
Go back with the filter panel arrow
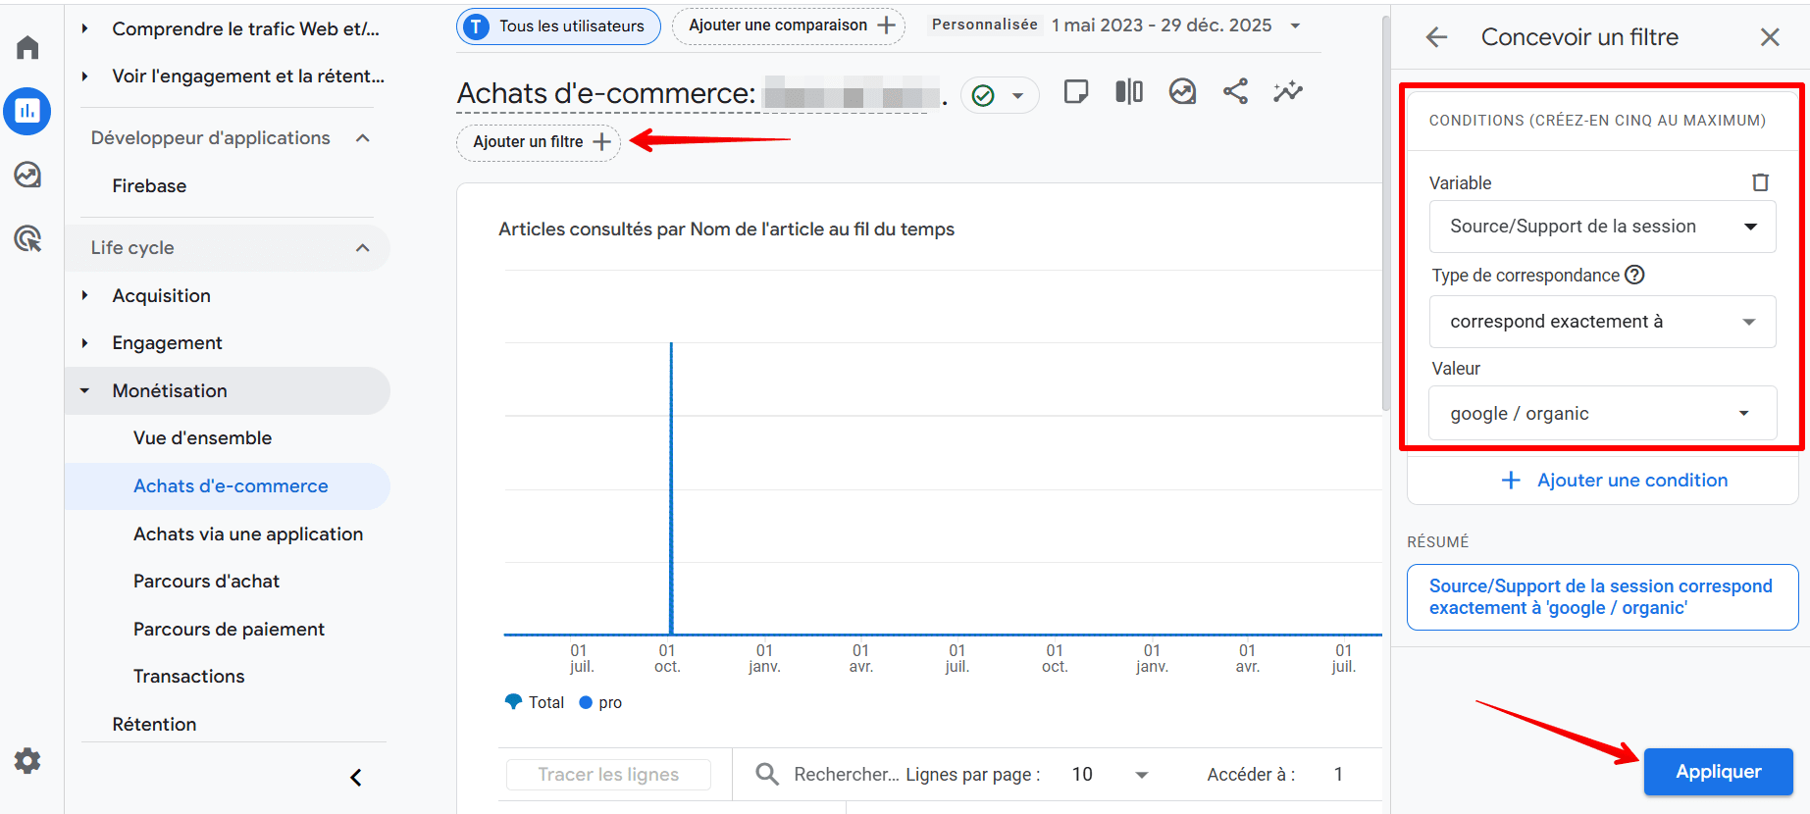click(x=1436, y=37)
